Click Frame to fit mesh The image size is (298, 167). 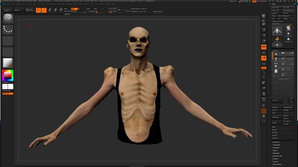(x=264, y=77)
